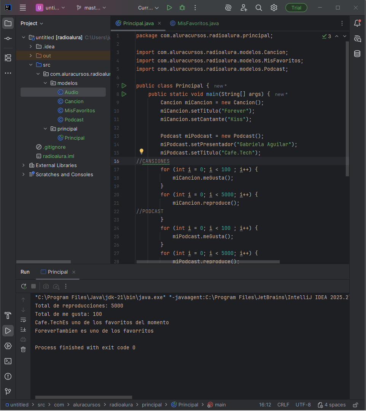Expand Scratches and Consoles
Screen dimensions: 366x411
click(24, 174)
